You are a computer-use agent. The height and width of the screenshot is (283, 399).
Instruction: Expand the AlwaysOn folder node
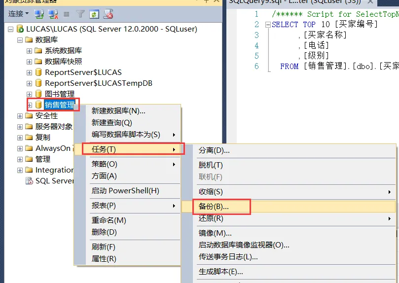pyautogui.click(x=20, y=148)
